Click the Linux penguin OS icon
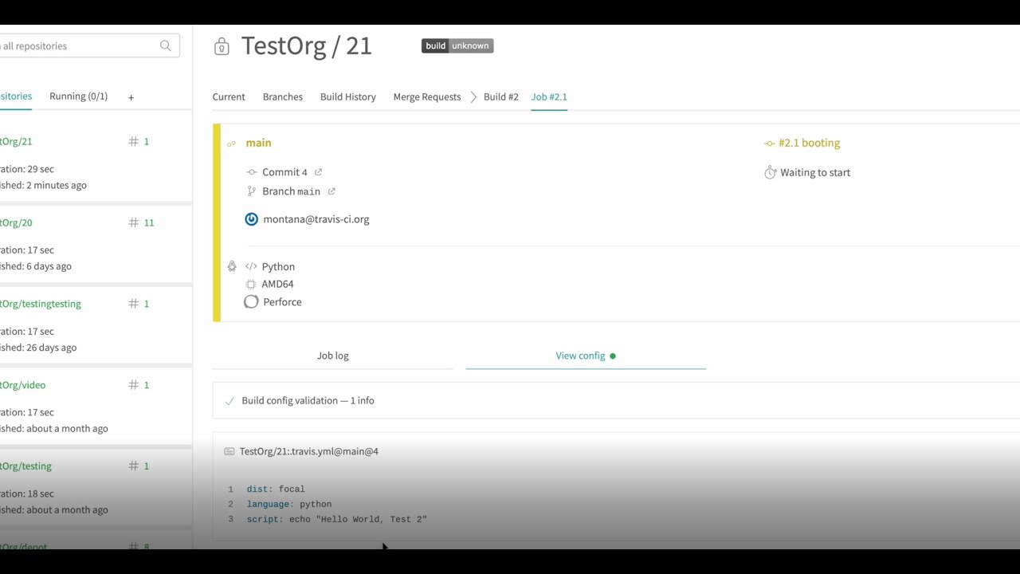 click(232, 266)
